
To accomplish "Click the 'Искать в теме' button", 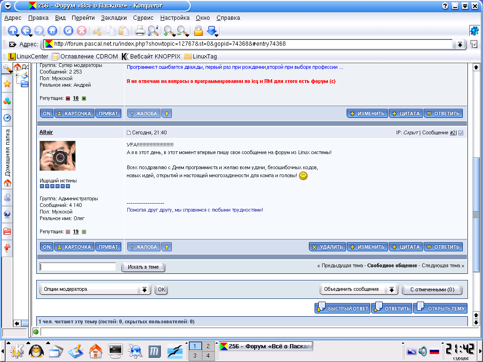I will [x=143, y=267].
